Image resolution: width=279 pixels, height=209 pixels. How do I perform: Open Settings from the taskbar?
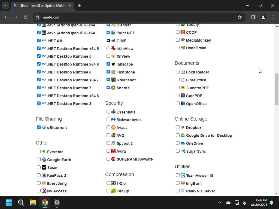point(57,202)
